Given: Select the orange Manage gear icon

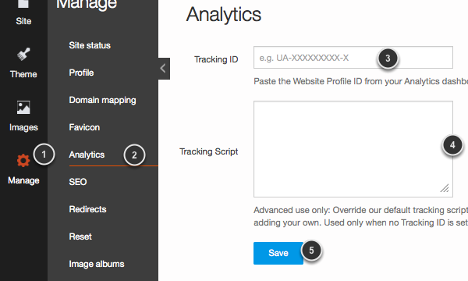Looking at the screenshot, I should (x=23, y=161).
